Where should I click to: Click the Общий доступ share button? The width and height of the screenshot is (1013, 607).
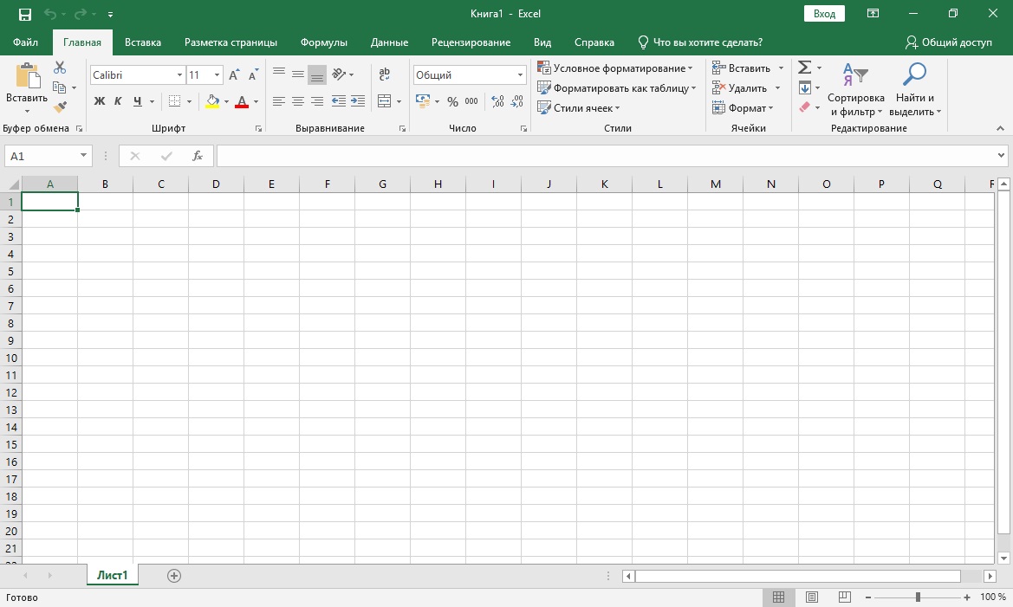click(x=948, y=42)
